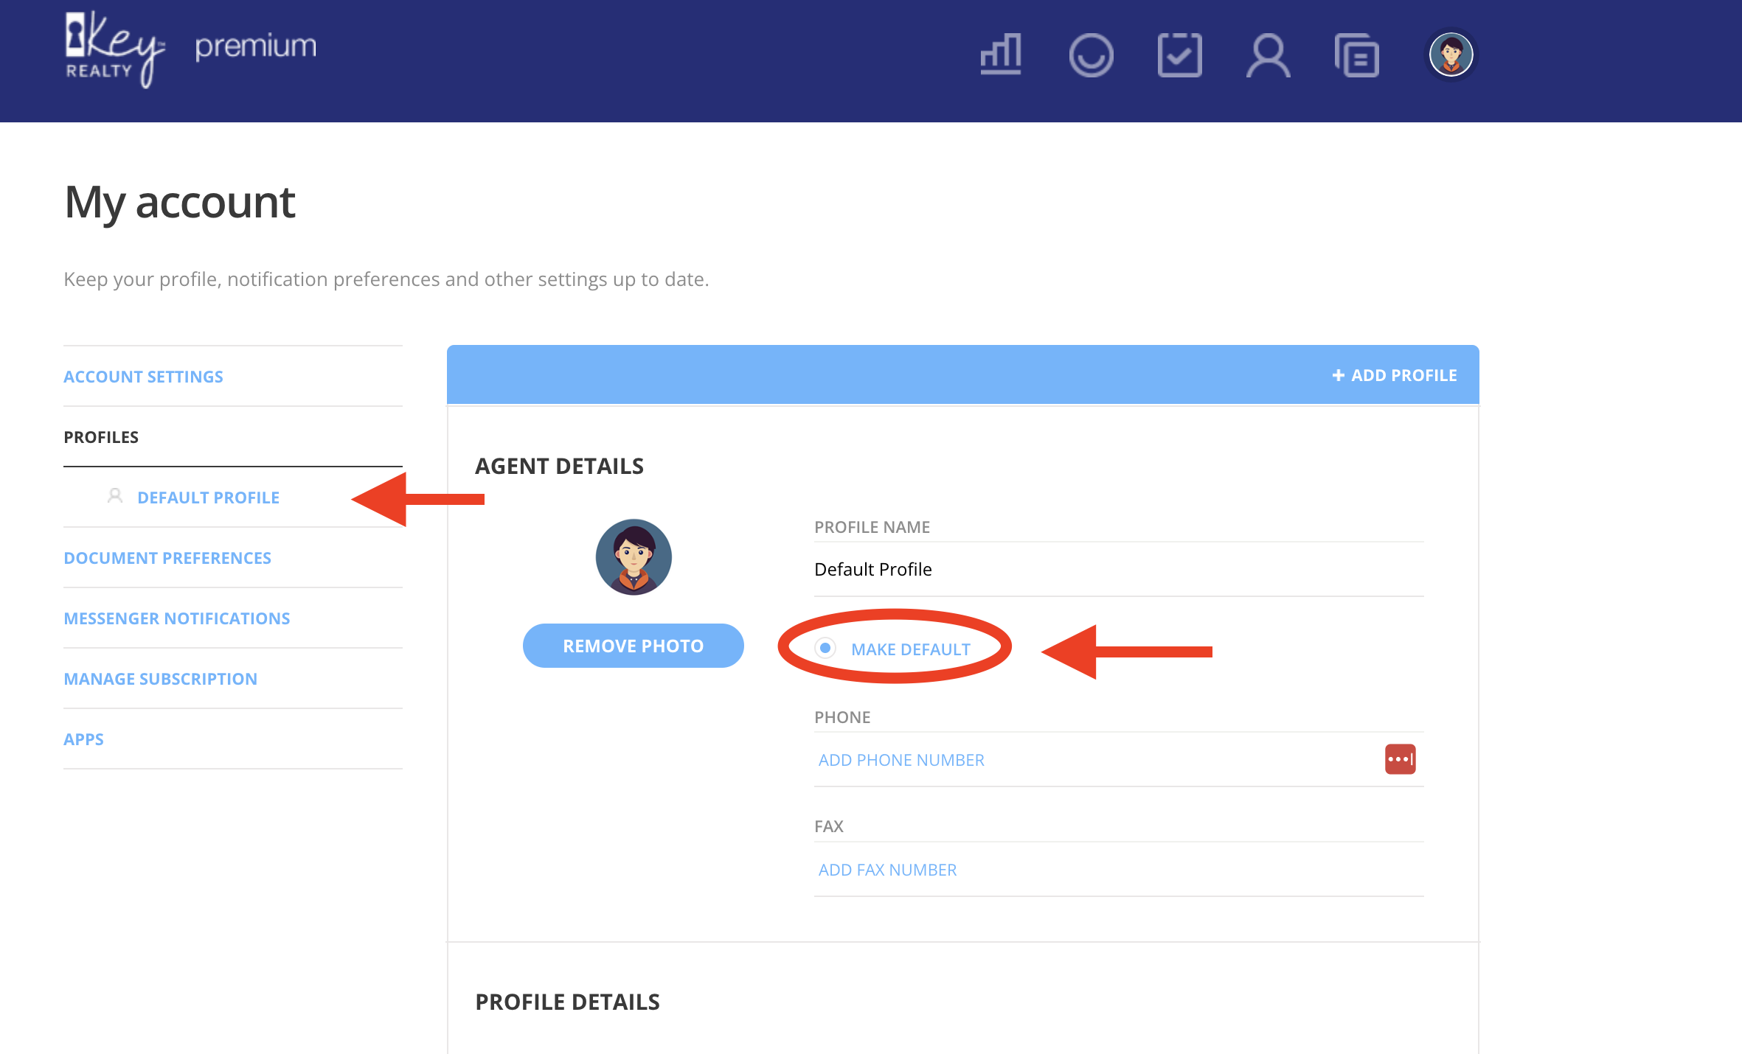Click the Key Realty logo
Image resolution: width=1742 pixels, height=1054 pixels.
point(114,49)
